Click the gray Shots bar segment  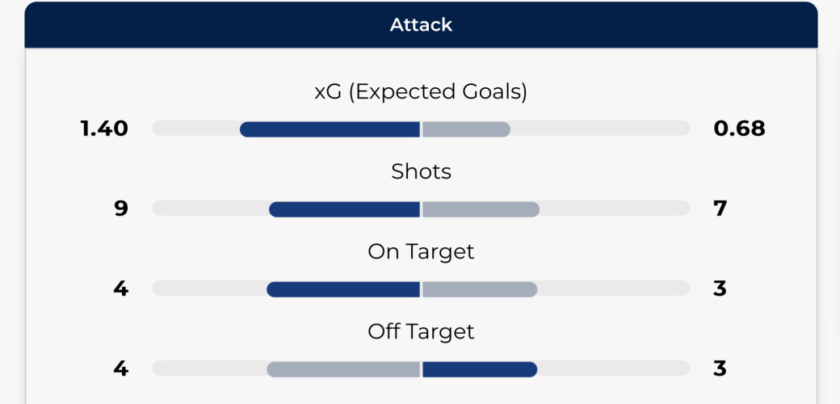point(481,209)
